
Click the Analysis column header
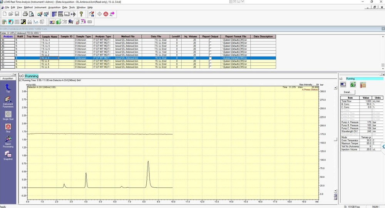click(x=8, y=36)
